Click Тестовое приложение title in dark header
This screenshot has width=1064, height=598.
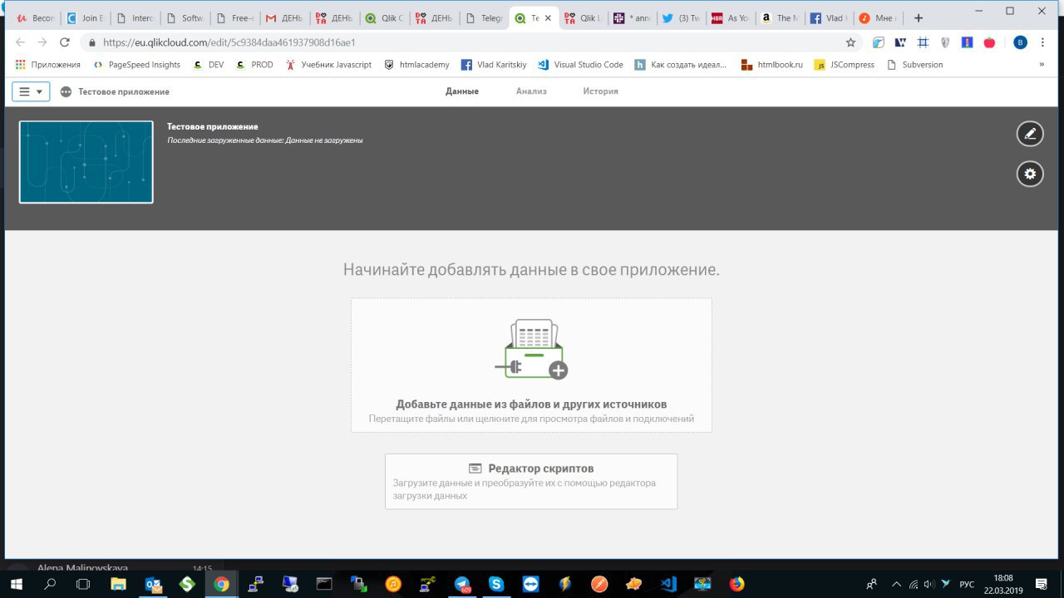[x=212, y=127]
